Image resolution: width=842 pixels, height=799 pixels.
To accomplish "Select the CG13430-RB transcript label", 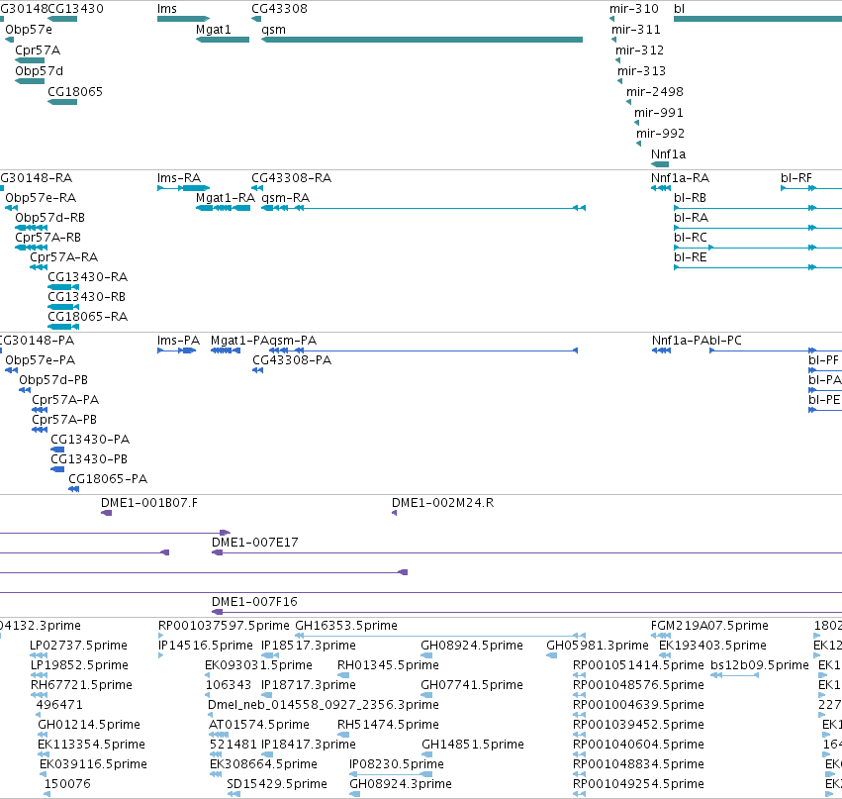I will tap(86, 297).
